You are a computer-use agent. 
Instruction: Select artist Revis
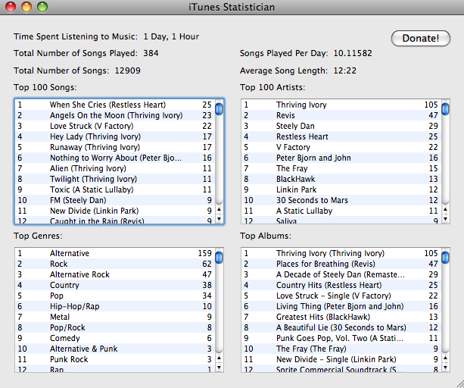341,115
